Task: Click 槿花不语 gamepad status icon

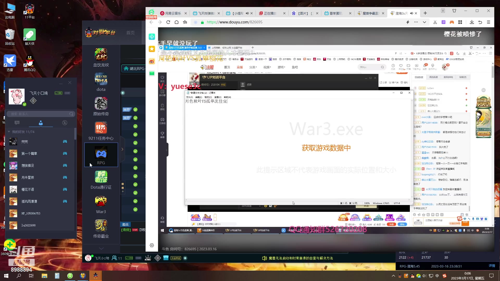Action: (x=65, y=189)
